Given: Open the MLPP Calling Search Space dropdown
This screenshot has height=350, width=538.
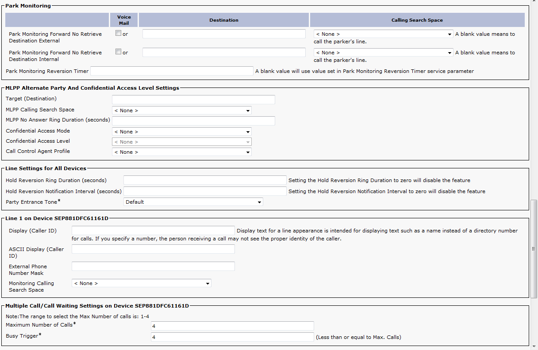Looking at the screenshot, I should 182,110.
